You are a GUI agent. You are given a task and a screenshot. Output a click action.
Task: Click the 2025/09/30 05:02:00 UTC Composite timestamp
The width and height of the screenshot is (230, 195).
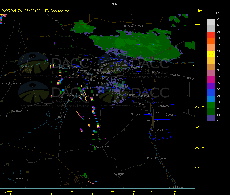pyautogui.click(x=35, y=11)
